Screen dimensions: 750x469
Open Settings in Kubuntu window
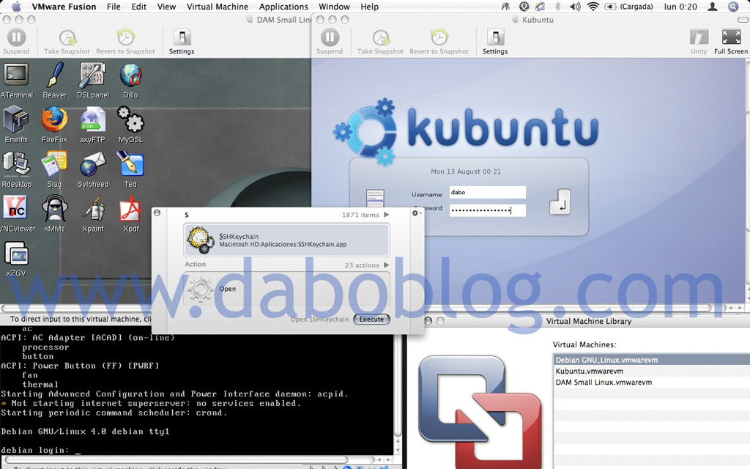(x=495, y=42)
